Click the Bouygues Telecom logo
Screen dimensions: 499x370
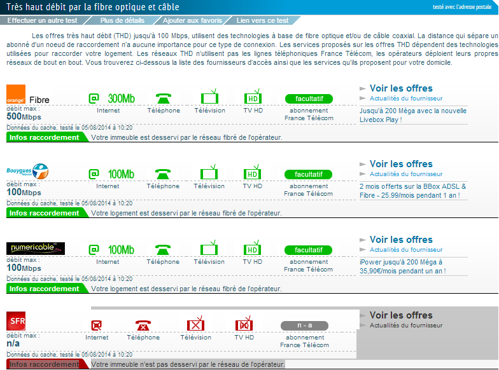tap(27, 170)
